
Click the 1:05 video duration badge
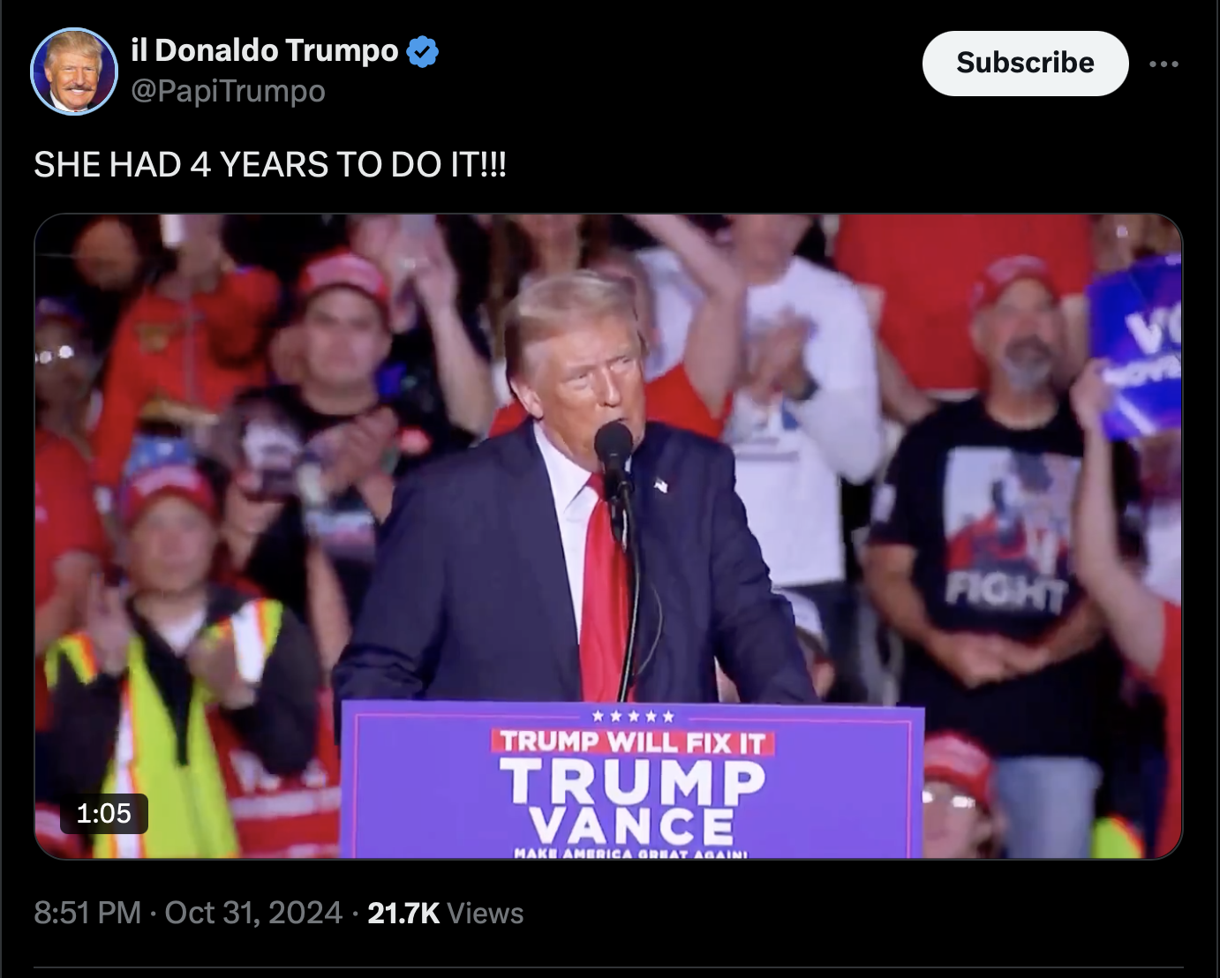pyautogui.click(x=104, y=813)
